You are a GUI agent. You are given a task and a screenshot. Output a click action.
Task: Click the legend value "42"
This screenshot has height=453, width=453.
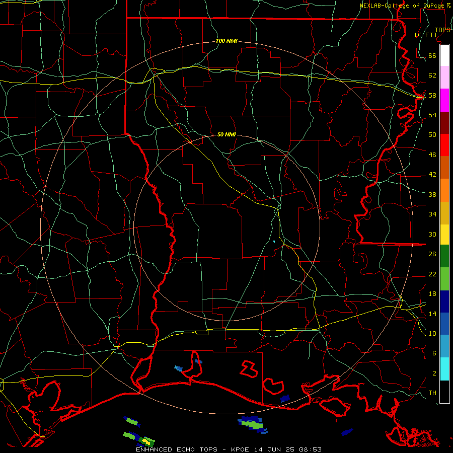(432, 175)
